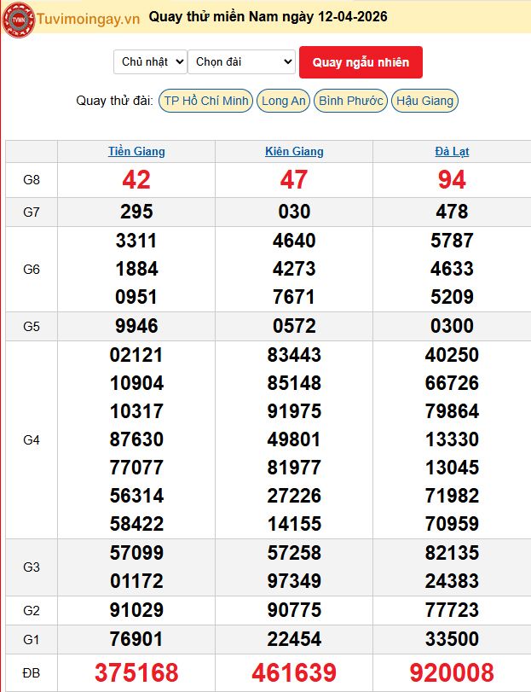Image resolution: width=531 pixels, height=692 pixels.
Task: Click the ĐB row label
Action: point(32,673)
